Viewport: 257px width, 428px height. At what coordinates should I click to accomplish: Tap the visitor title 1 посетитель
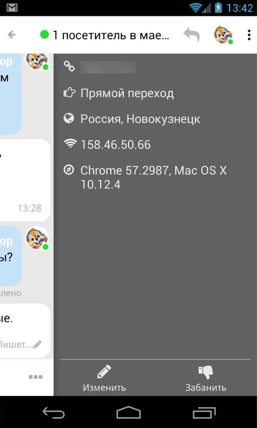pos(111,35)
